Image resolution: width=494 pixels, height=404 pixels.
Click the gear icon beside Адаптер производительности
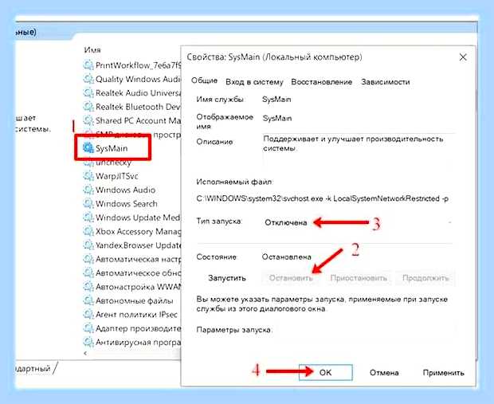click(88, 328)
